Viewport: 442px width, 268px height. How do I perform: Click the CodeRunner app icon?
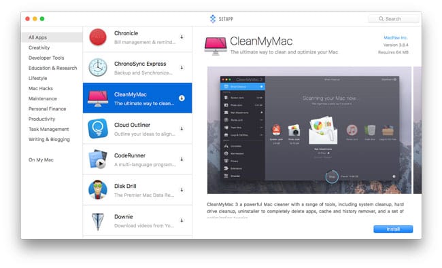click(98, 159)
